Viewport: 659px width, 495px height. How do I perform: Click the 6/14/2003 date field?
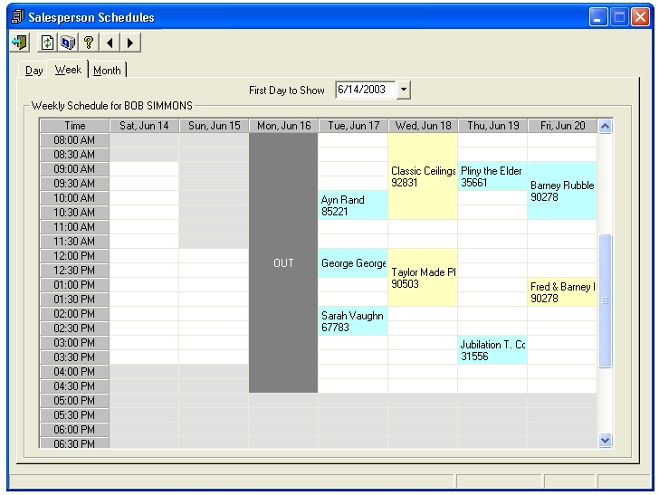click(365, 90)
